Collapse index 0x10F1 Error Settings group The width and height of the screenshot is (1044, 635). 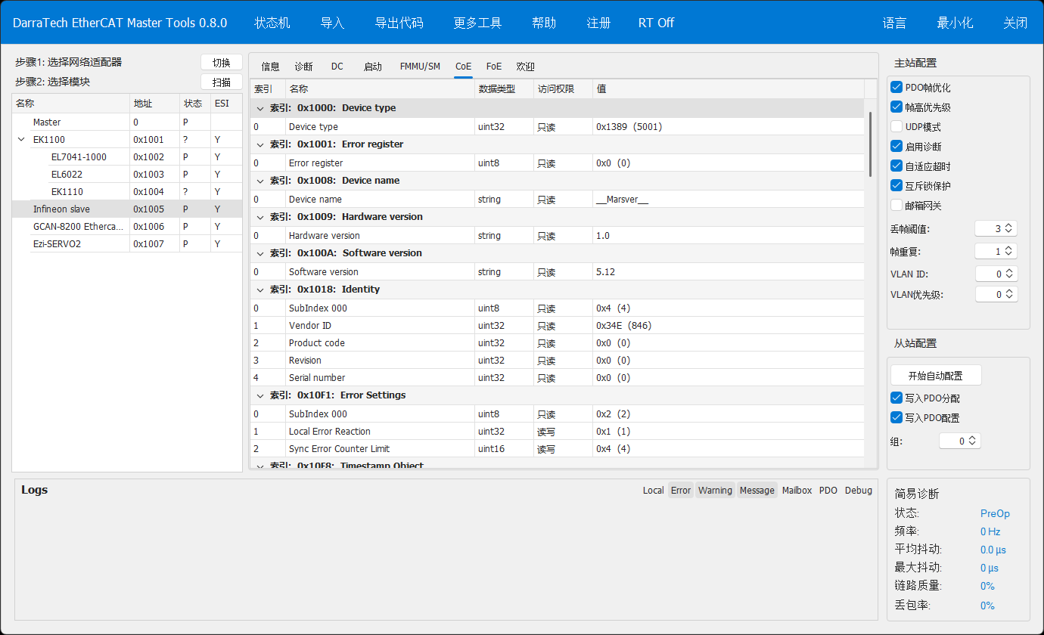point(260,395)
